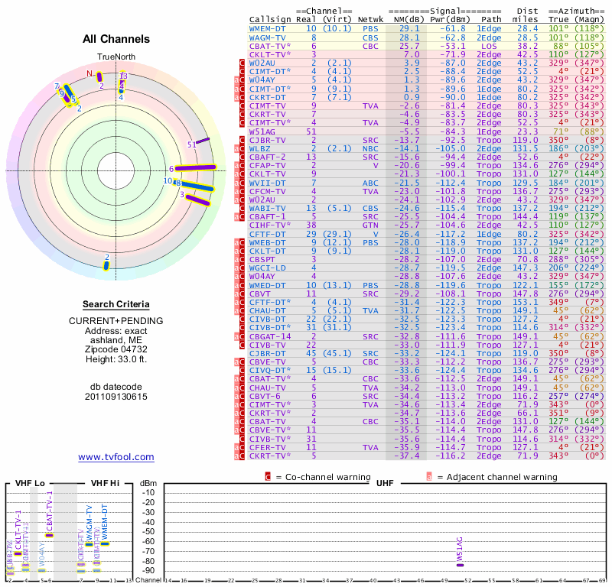Open the WMEM-DT callsign entry

pyautogui.click(x=268, y=28)
